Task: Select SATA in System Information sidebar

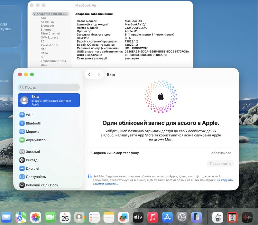Action: click(44, 53)
